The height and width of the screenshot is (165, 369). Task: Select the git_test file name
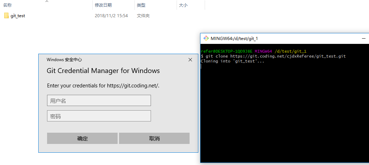pos(18,16)
